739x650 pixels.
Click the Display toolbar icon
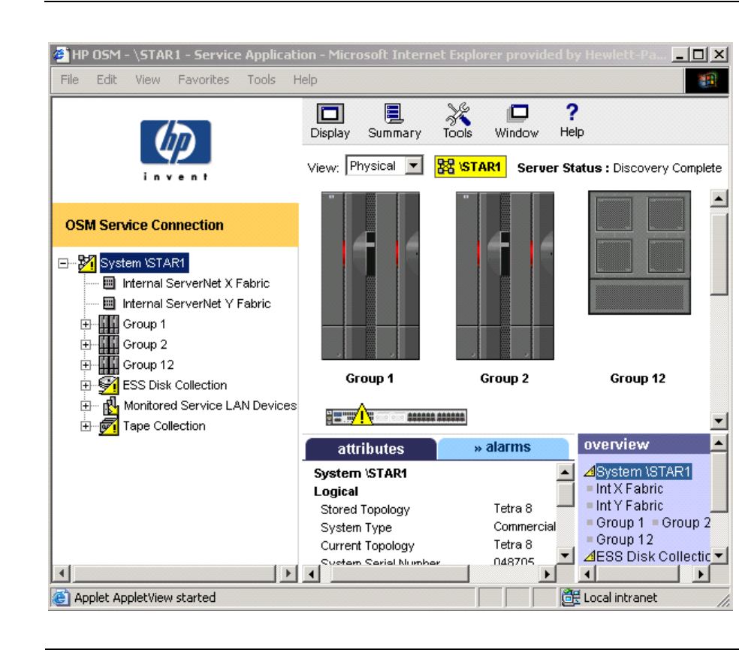tap(330, 114)
